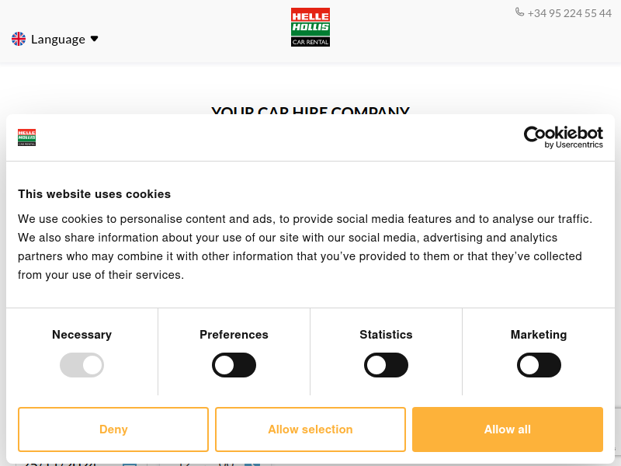621x466 pixels.
Task: Expand the Language dropdown arrow
Action: click(94, 39)
